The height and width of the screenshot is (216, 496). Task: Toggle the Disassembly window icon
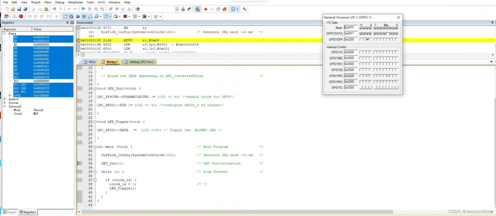pos(71,16)
